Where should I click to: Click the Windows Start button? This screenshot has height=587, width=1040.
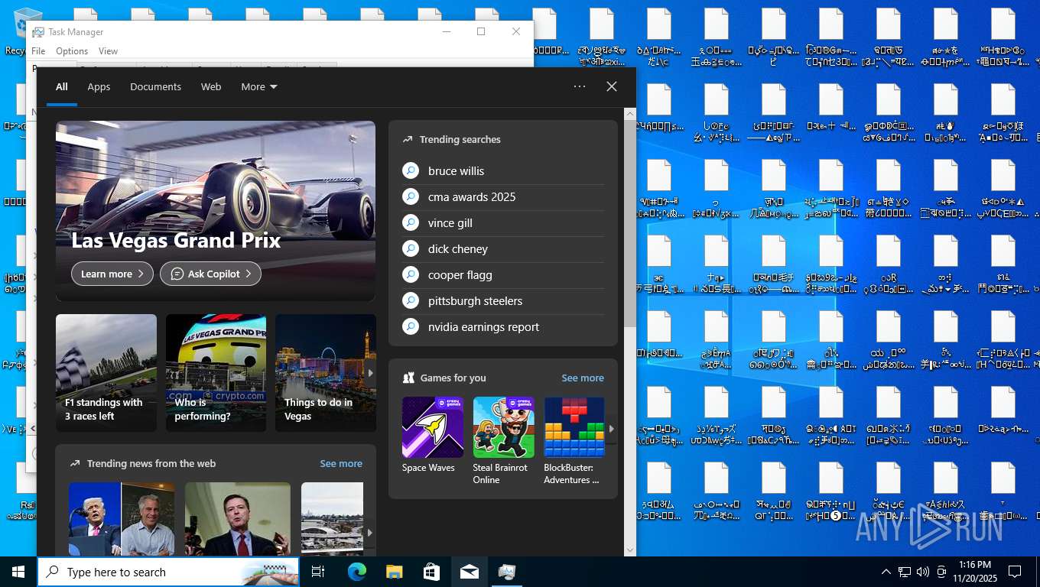[18, 572]
